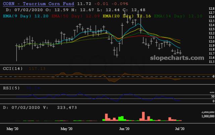Click the Jul '20 date axis label
Image resolution: width=215 pixels, height=135 pixels.
click(x=180, y=129)
